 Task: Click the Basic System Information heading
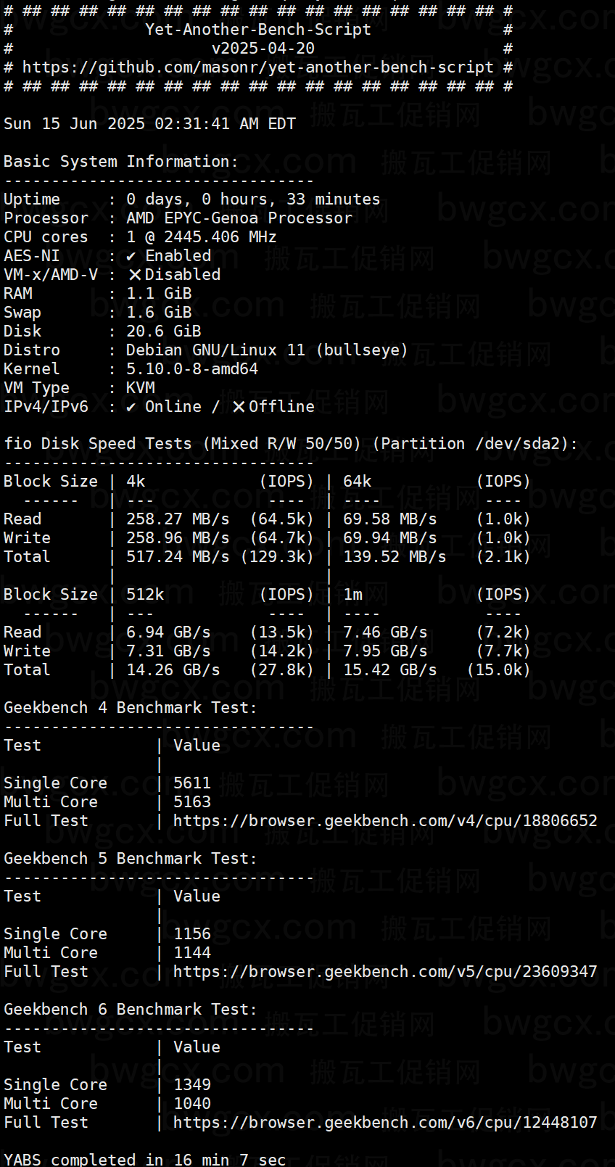tap(121, 162)
